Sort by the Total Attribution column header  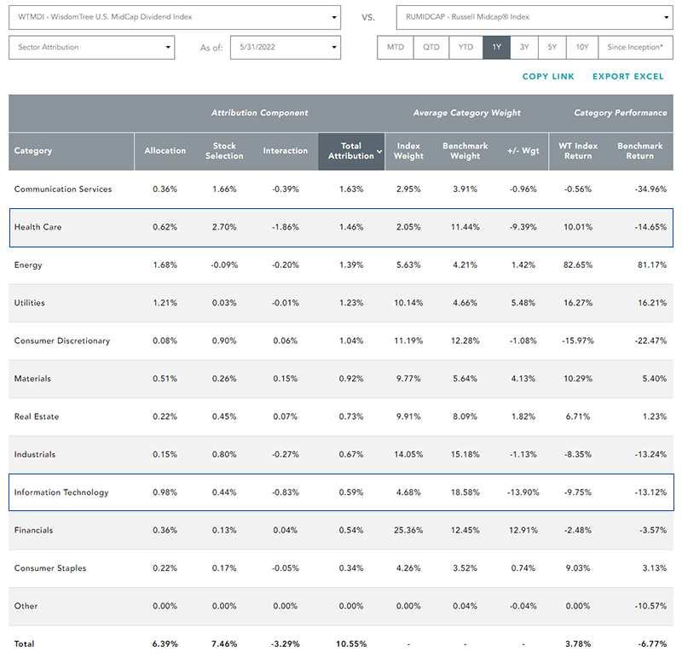coord(351,151)
